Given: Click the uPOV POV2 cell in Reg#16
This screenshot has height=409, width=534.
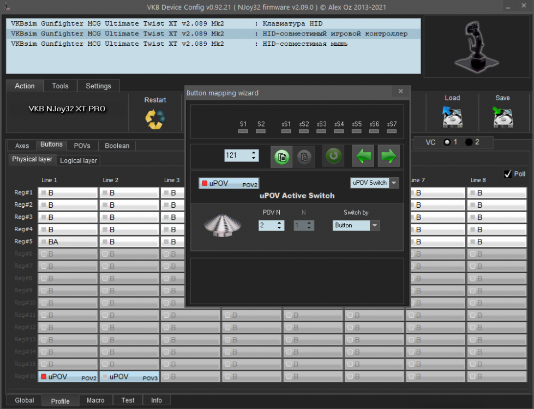Looking at the screenshot, I should pyautogui.click(x=68, y=377).
